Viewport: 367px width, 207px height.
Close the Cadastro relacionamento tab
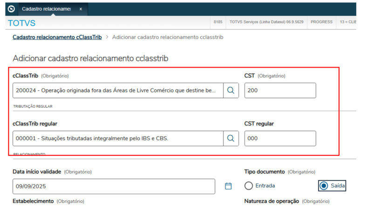pyautogui.click(x=80, y=9)
